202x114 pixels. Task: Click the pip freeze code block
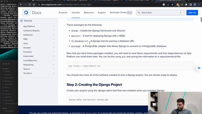(130, 66)
